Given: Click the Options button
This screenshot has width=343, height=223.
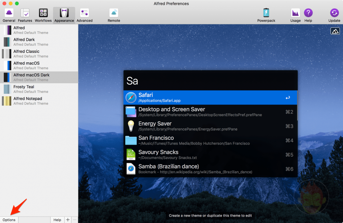Looking at the screenshot, I should tap(9, 220).
